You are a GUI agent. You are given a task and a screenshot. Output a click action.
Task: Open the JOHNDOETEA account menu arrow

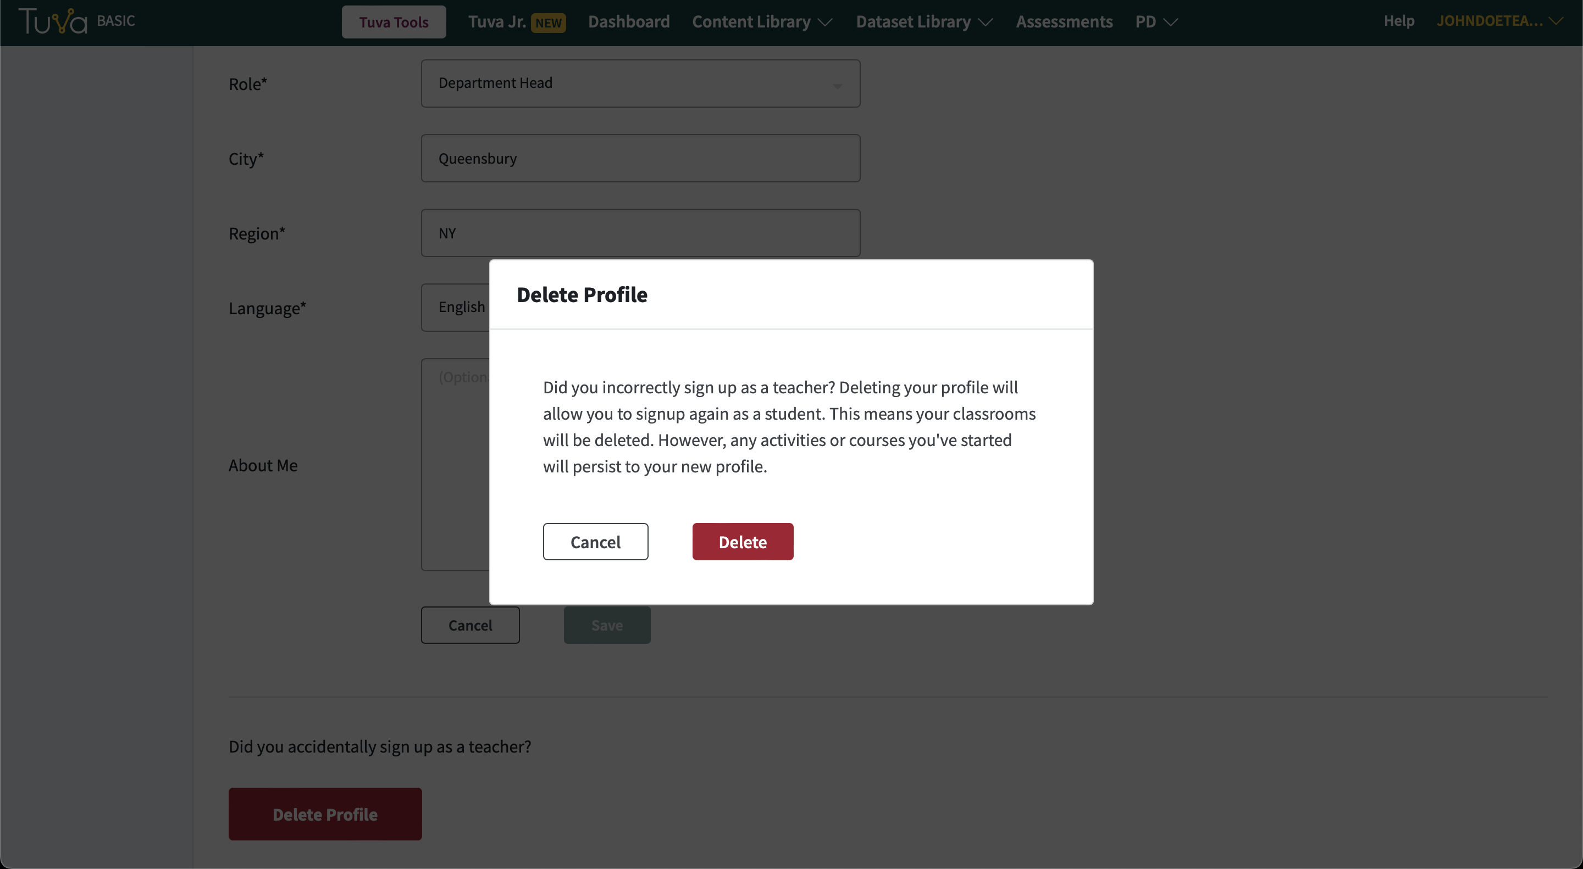1556,21
